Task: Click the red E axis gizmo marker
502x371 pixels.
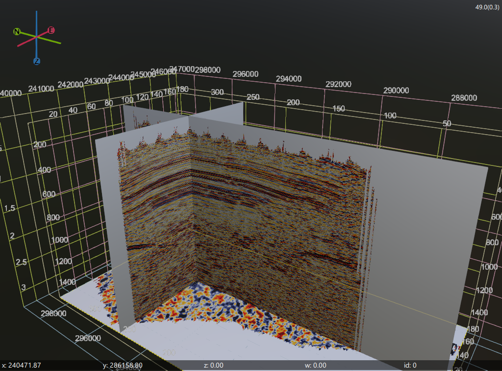Action: tap(51, 30)
